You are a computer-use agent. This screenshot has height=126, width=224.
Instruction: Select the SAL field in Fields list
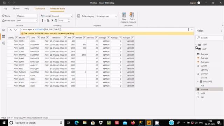coord(202,97)
